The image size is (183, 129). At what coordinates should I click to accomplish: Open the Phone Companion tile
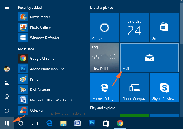coord(135,88)
